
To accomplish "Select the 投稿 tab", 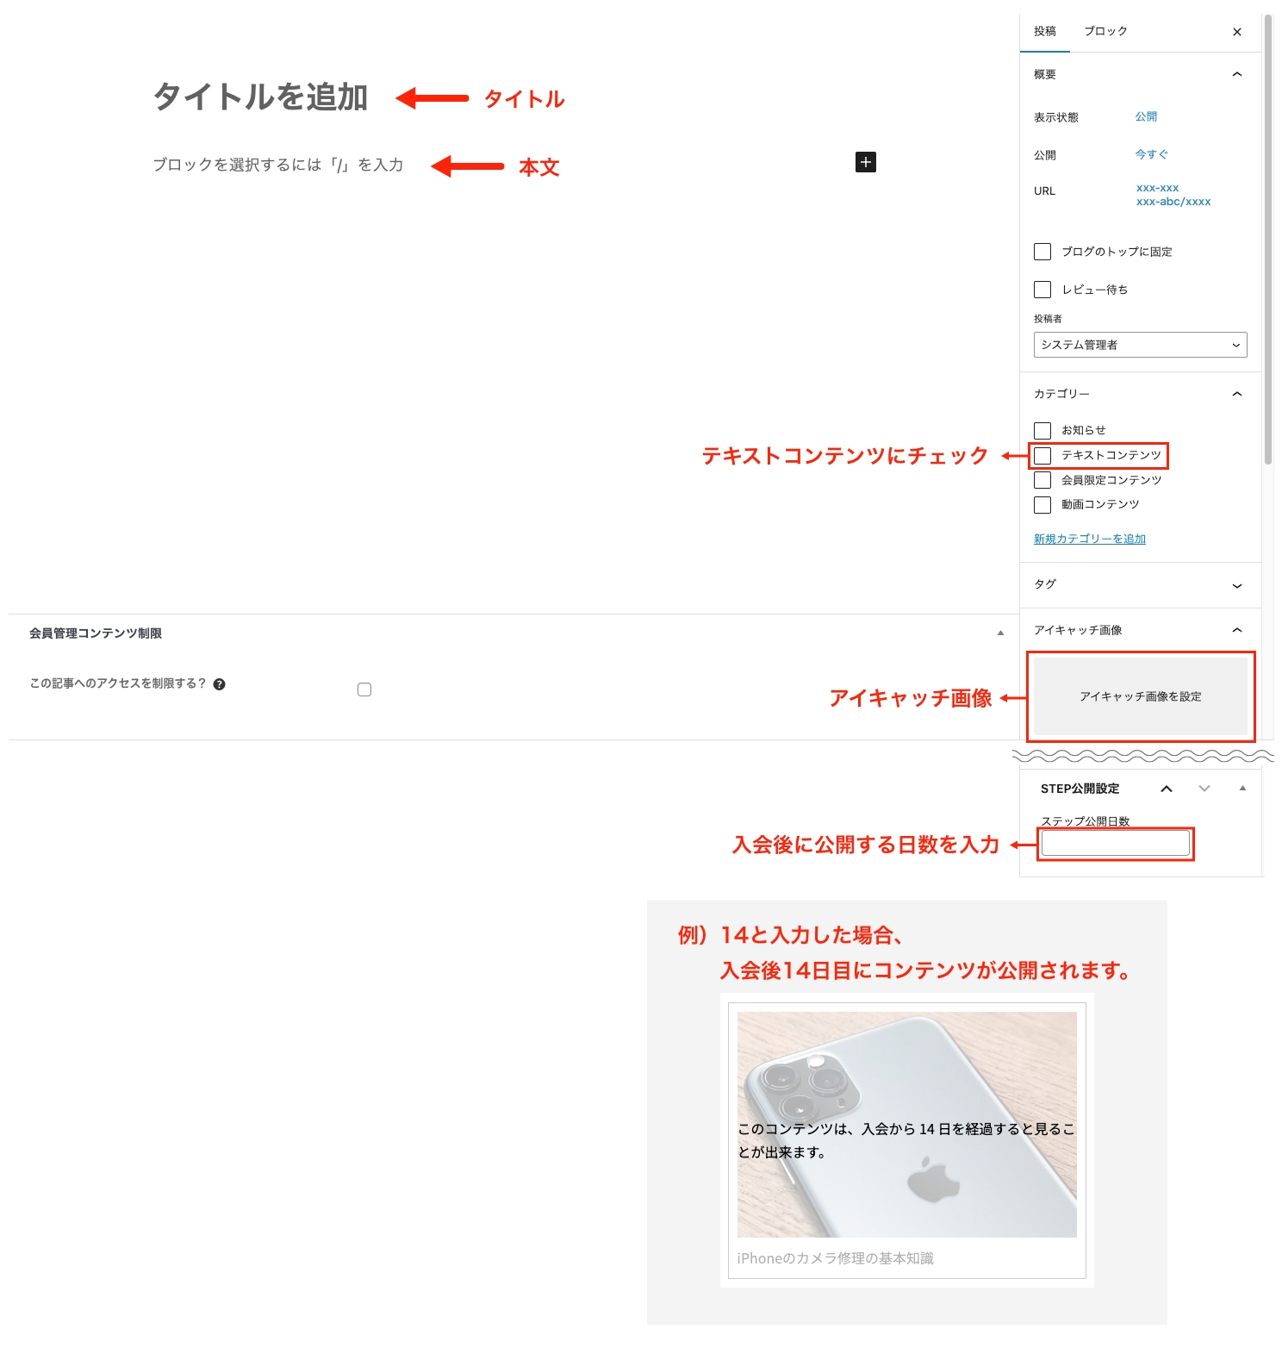I will point(1044,31).
